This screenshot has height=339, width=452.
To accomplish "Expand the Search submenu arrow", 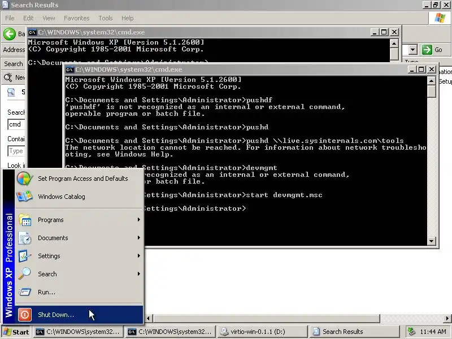I will tap(139, 273).
